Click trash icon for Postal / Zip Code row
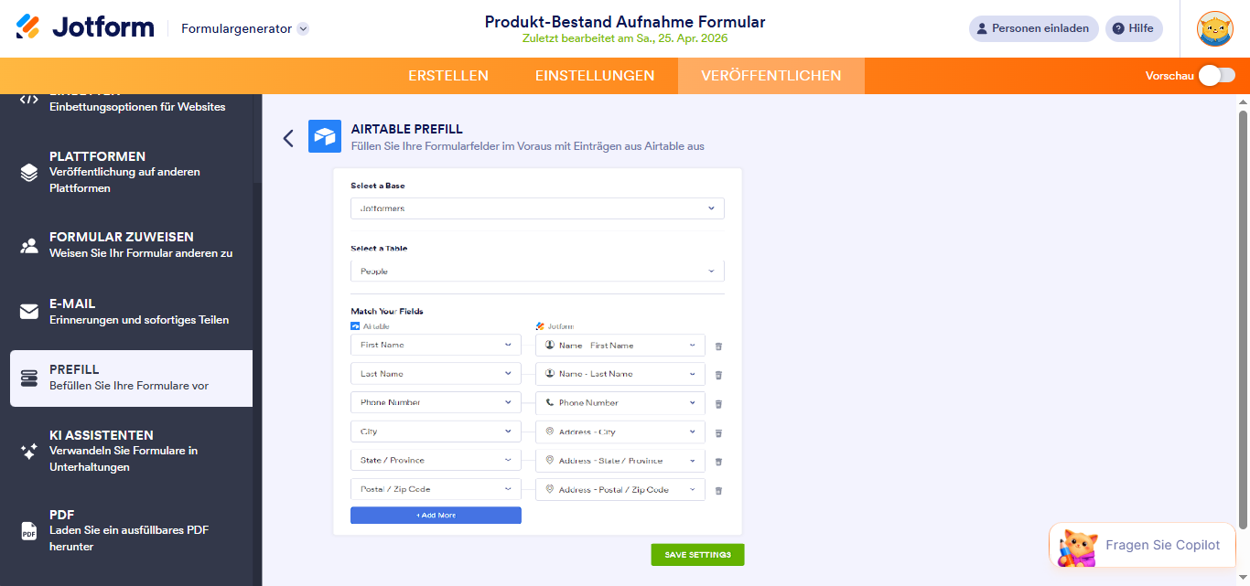The width and height of the screenshot is (1250, 586). pyautogui.click(x=718, y=490)
